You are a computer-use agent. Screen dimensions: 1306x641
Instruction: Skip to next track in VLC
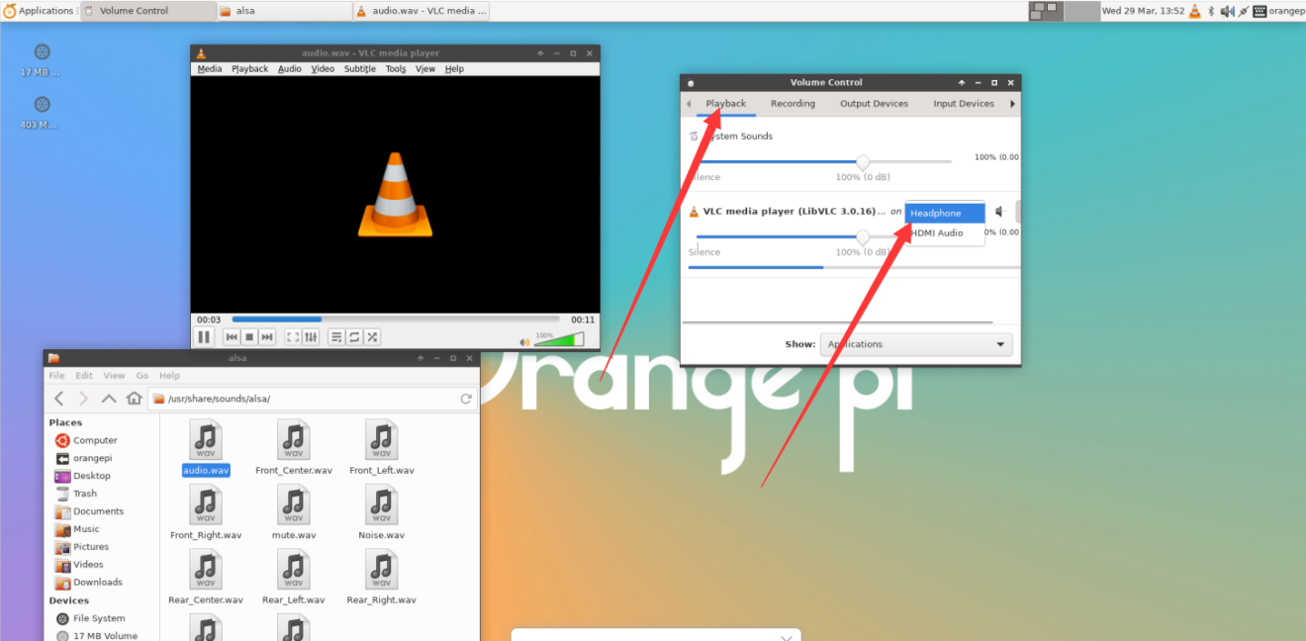(267, 337)
